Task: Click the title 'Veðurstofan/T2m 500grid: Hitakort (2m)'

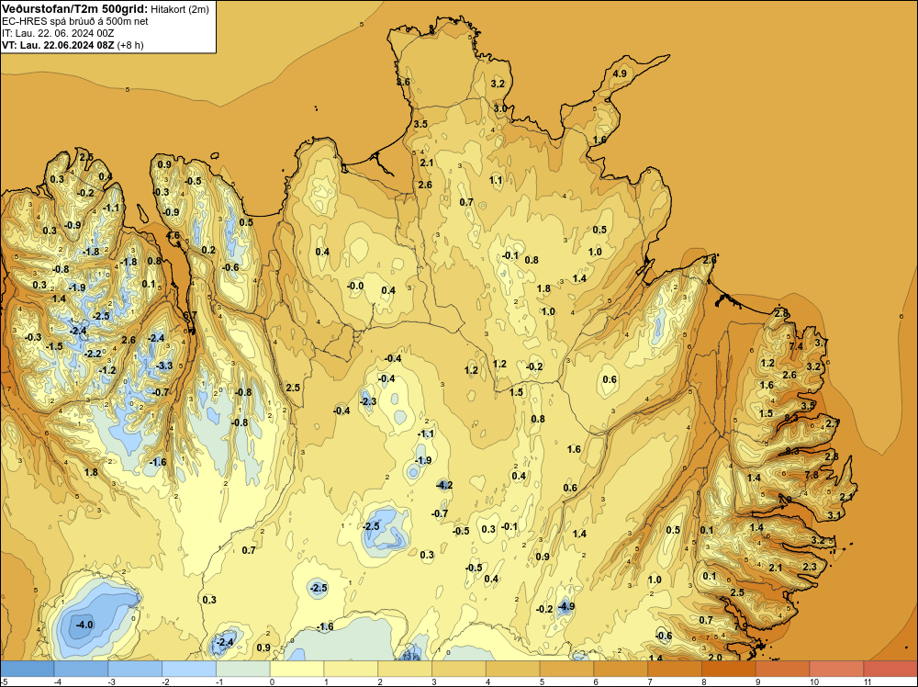Action: [105, 8]
